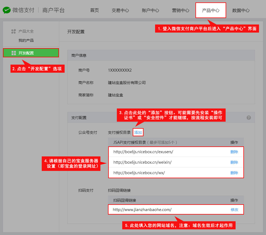Delete the exusers authorization directory

[234, 152]
